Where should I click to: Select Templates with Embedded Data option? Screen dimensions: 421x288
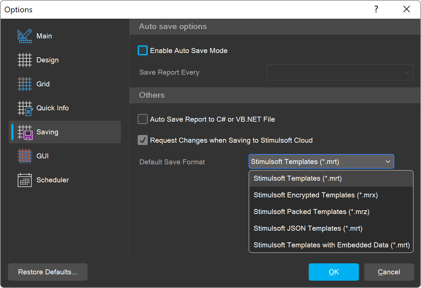click(x=331, y=245)
